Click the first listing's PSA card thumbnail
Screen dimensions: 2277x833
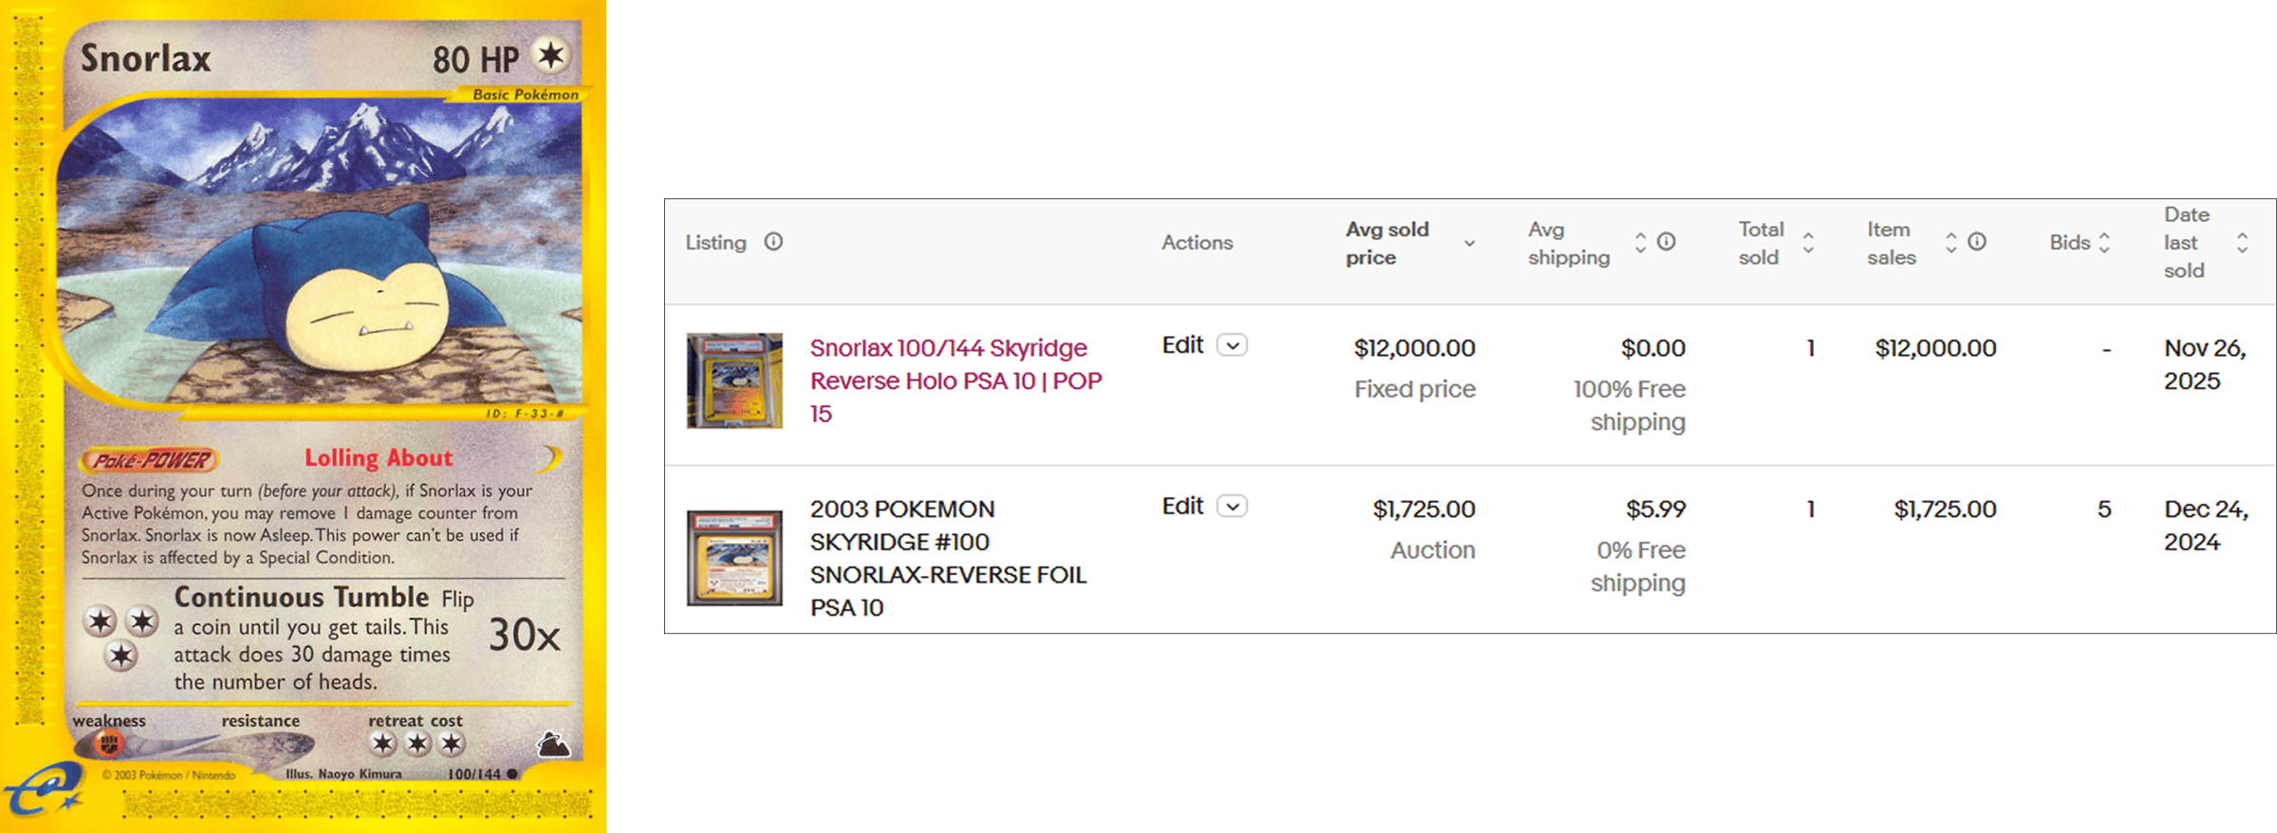point(734,380)
